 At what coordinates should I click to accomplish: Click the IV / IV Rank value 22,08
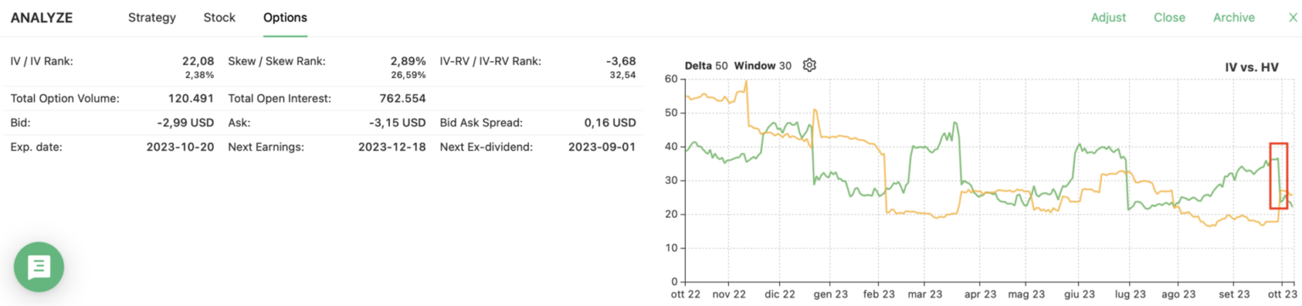click(x=198, y=61)
